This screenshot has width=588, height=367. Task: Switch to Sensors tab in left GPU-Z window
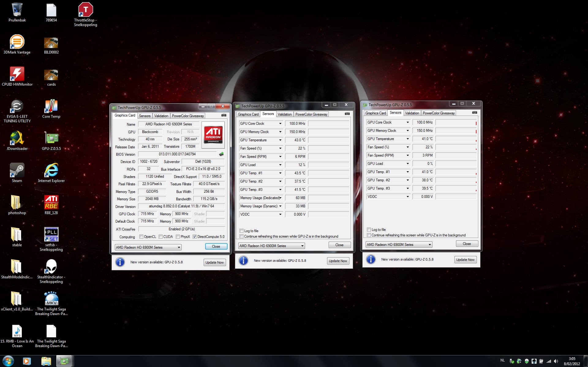coord(145,116)
